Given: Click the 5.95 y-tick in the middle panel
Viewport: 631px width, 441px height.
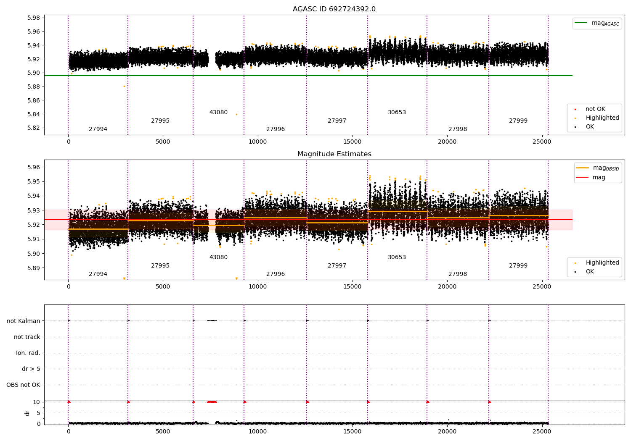Looking at the screenshot, I should pyautogui.click(x=33, y=182).
